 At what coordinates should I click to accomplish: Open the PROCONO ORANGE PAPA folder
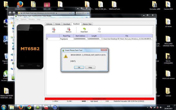coord(168,41)
